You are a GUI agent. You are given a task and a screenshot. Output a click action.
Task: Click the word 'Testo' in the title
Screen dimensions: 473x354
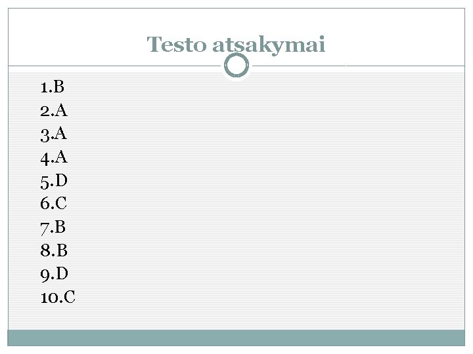(177, 44)
